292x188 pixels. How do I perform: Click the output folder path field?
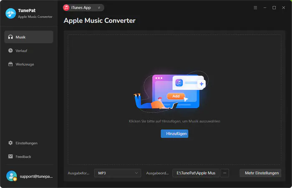pos(196,173)
